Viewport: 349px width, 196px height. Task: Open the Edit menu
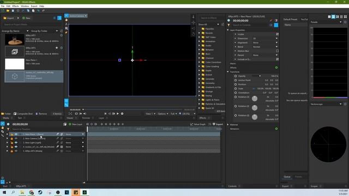[x=8, y=6]
